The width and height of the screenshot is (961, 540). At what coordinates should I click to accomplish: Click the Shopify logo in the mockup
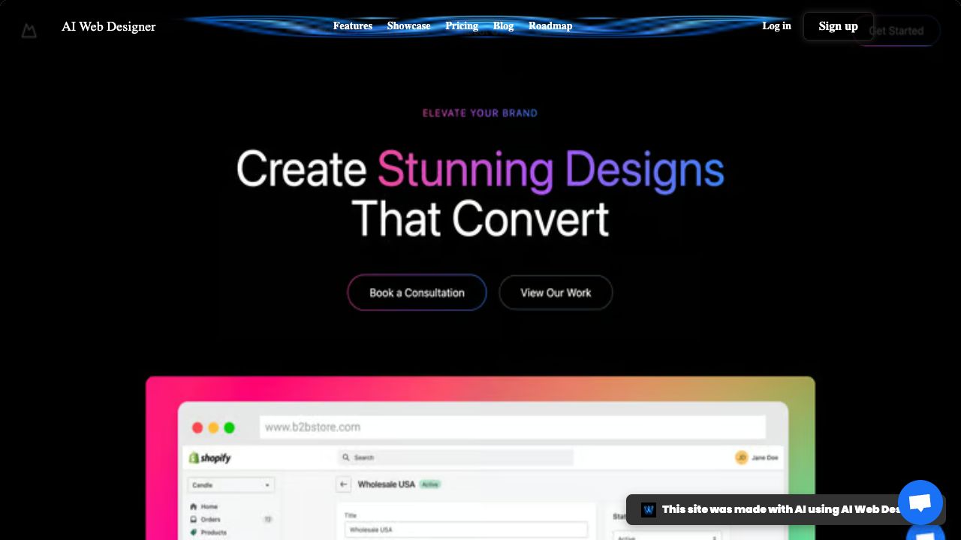(210, 457)
